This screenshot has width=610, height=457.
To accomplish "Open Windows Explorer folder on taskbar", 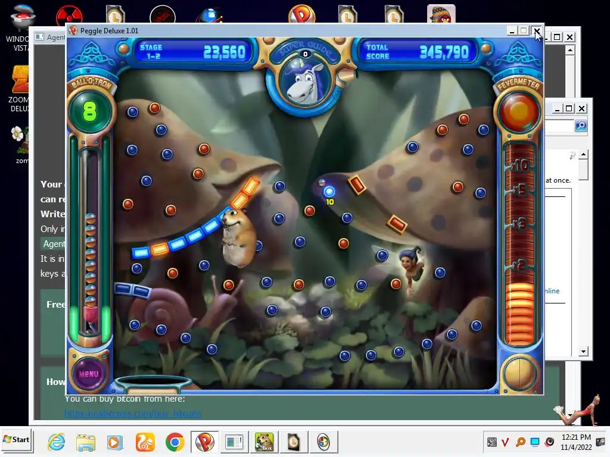I will click(x=86, y=442).
